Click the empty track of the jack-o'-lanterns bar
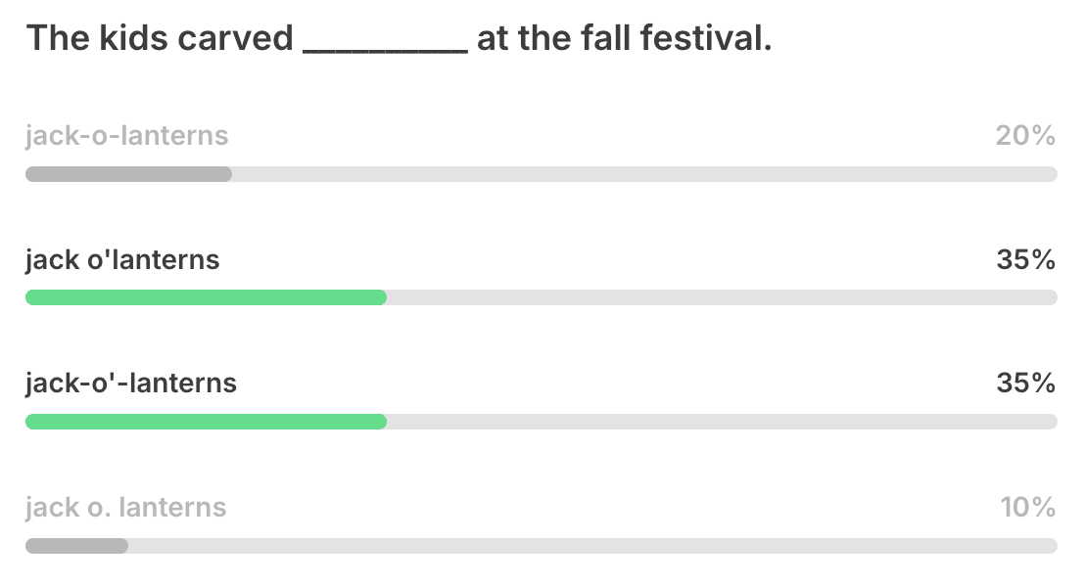The height and width of the screenshot is (587, 1085). [x=722, y=422]
